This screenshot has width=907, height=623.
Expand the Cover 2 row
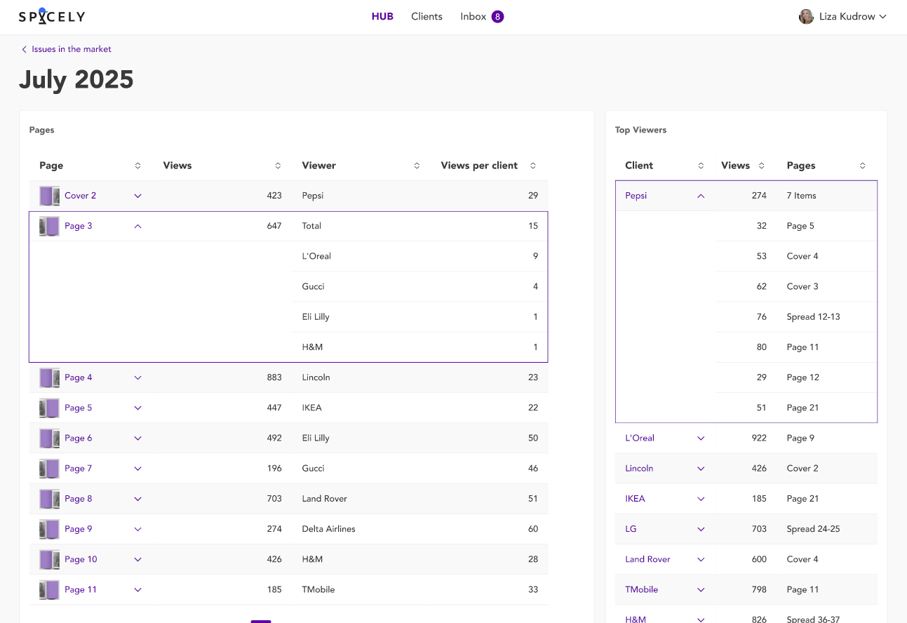137,196
